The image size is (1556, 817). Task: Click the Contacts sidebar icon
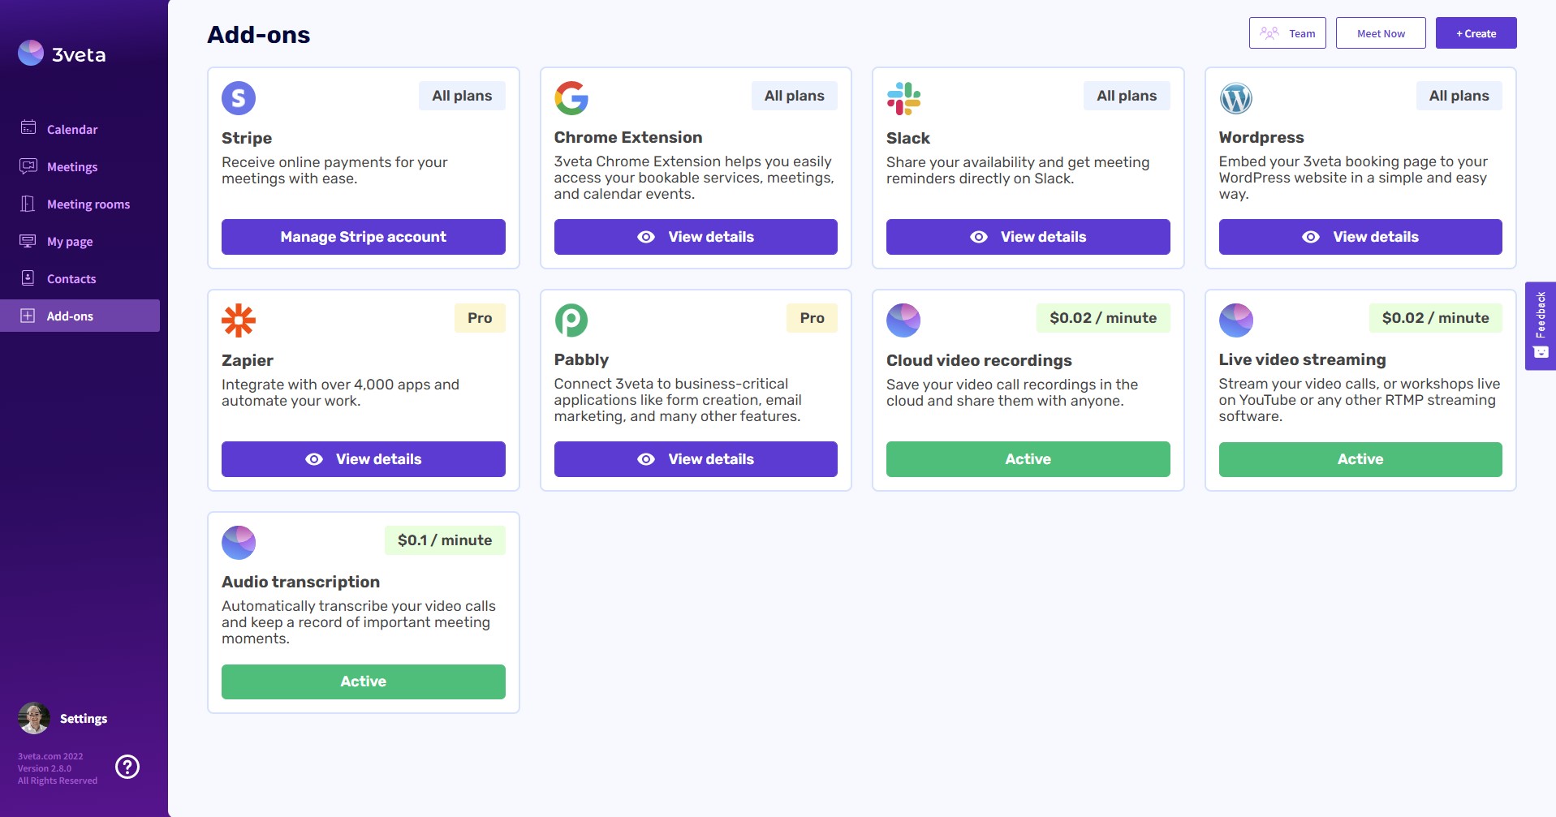pos(28,277)
